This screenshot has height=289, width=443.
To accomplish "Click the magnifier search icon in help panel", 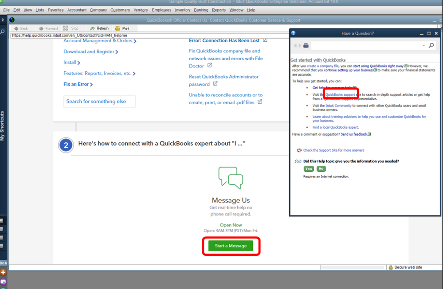I will [x=431, y=45].
